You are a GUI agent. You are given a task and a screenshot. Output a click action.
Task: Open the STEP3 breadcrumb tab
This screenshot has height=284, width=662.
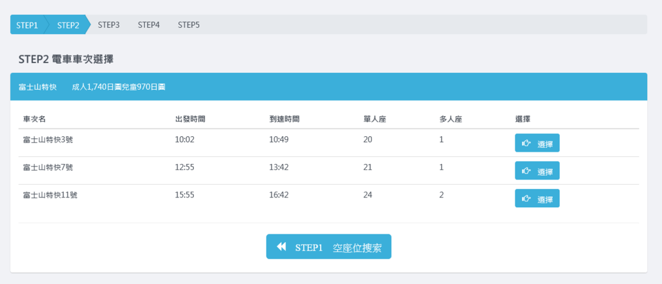pos(109,25)
